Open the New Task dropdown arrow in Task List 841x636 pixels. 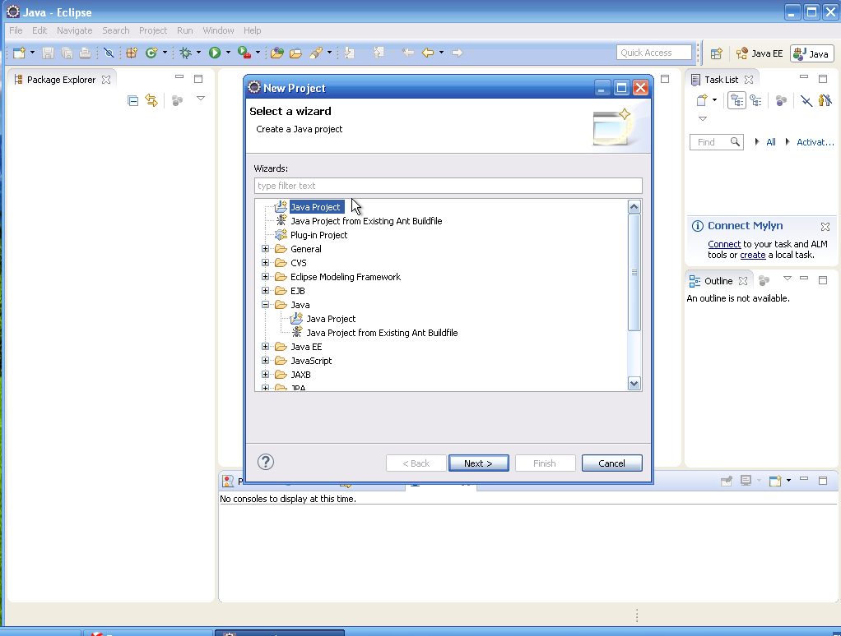[714, 100]
